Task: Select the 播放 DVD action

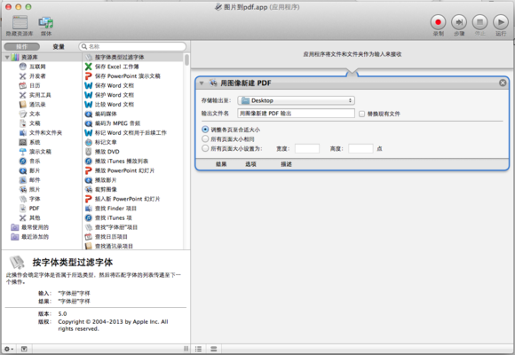Action: click(x=133, y=152)
